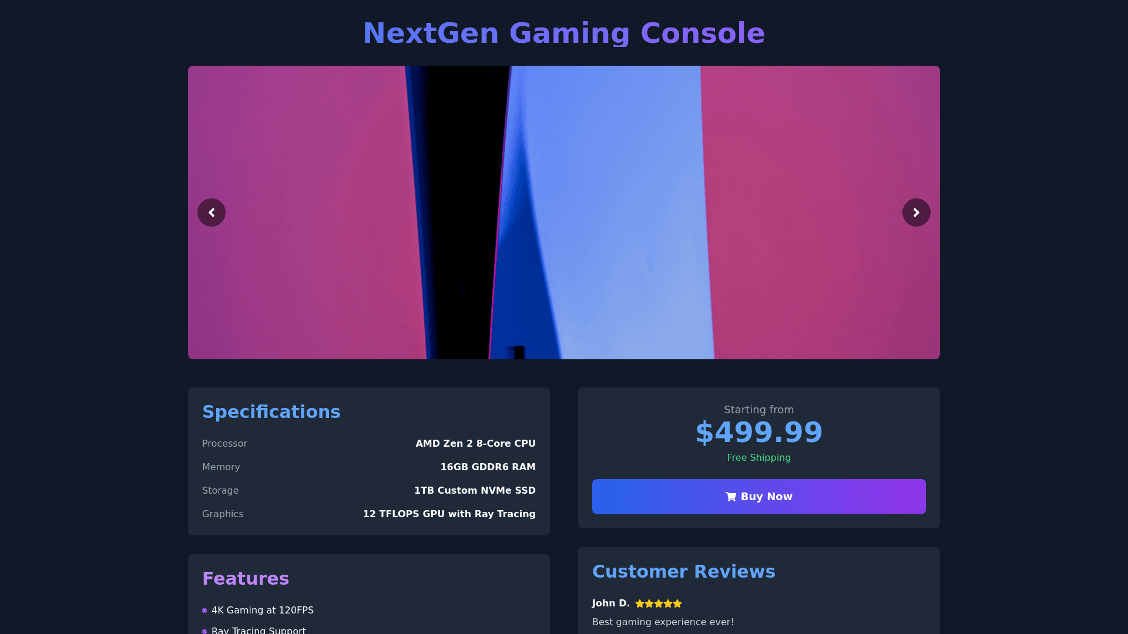
Task: Click the bullet beside Ray Tracing Support
Action: [204, 631]
